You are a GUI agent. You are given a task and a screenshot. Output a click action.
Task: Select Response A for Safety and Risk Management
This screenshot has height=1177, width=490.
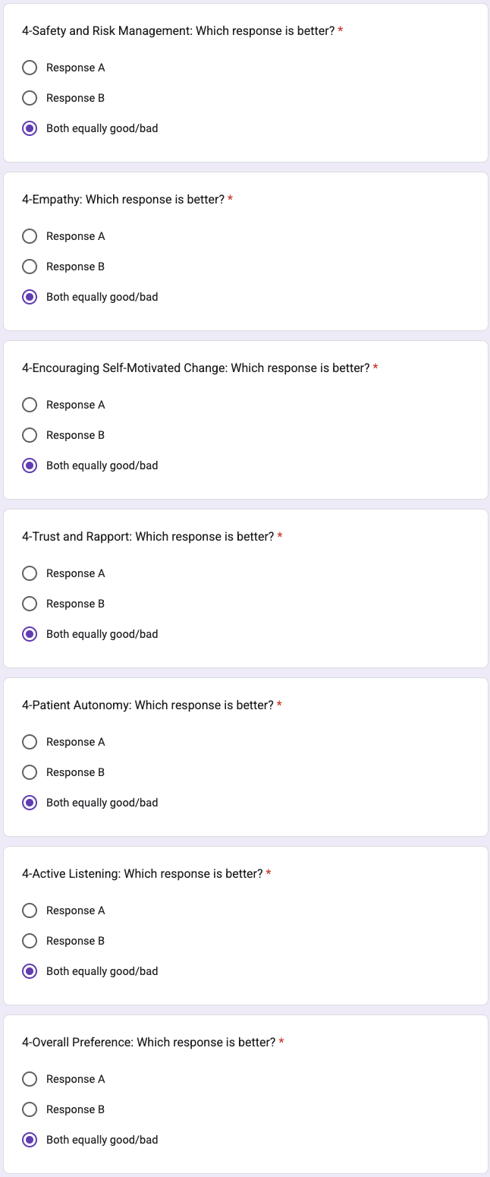pyautogui.click(x=30, y=68)
